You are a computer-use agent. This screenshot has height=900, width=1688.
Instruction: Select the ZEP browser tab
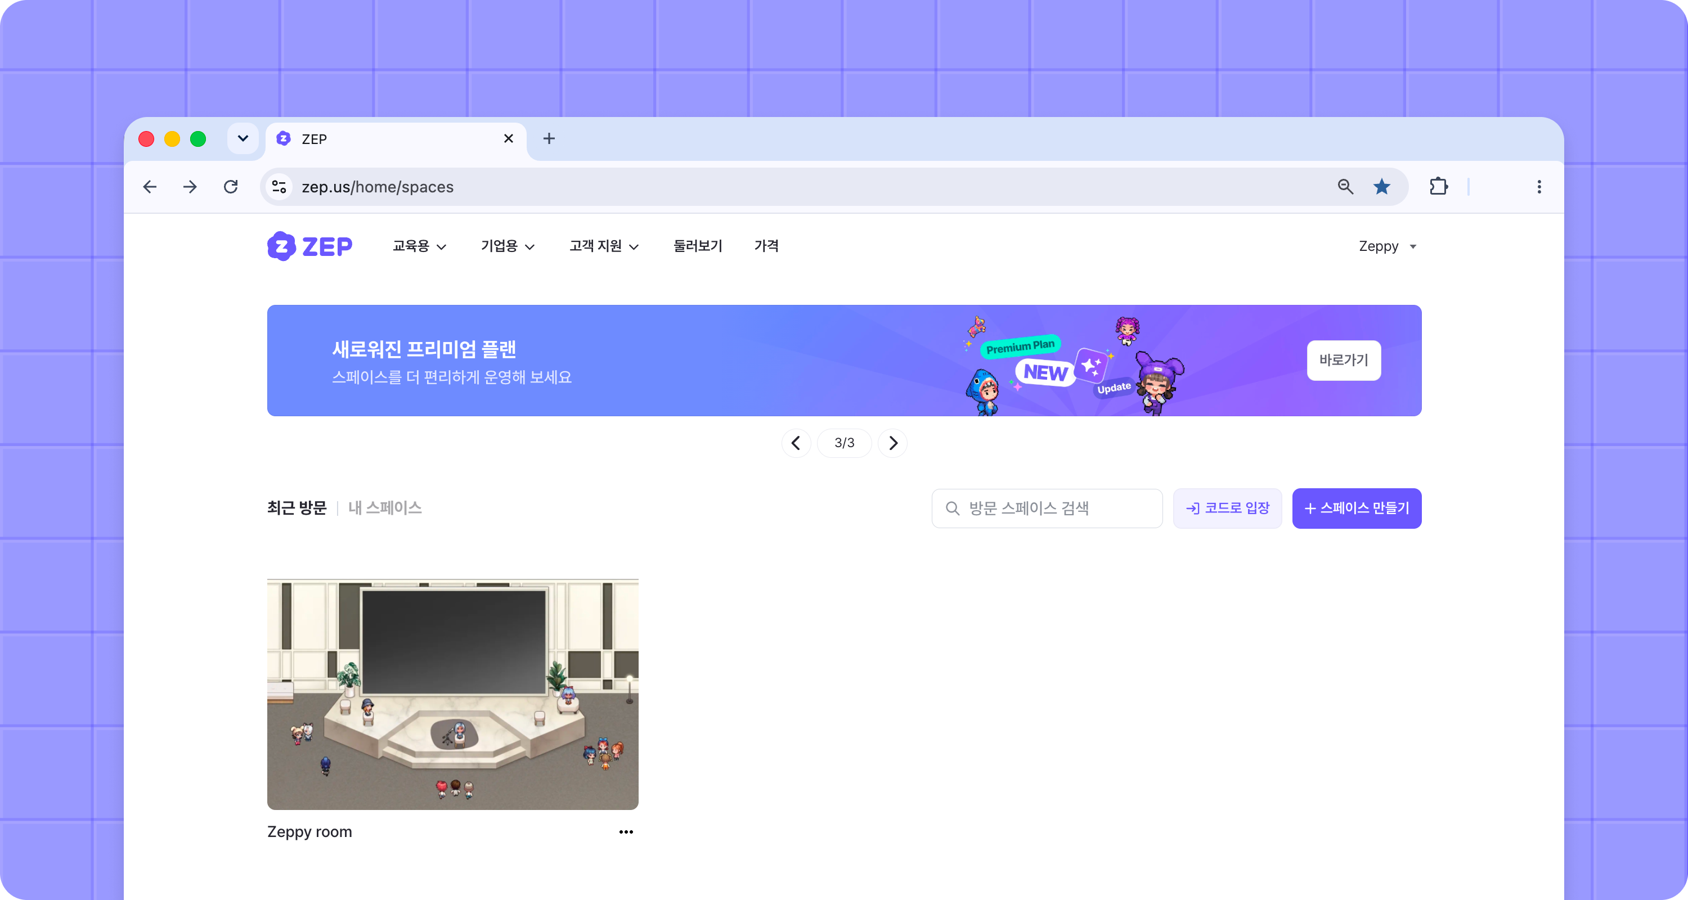pyautogui.click(x=396, y=138)
